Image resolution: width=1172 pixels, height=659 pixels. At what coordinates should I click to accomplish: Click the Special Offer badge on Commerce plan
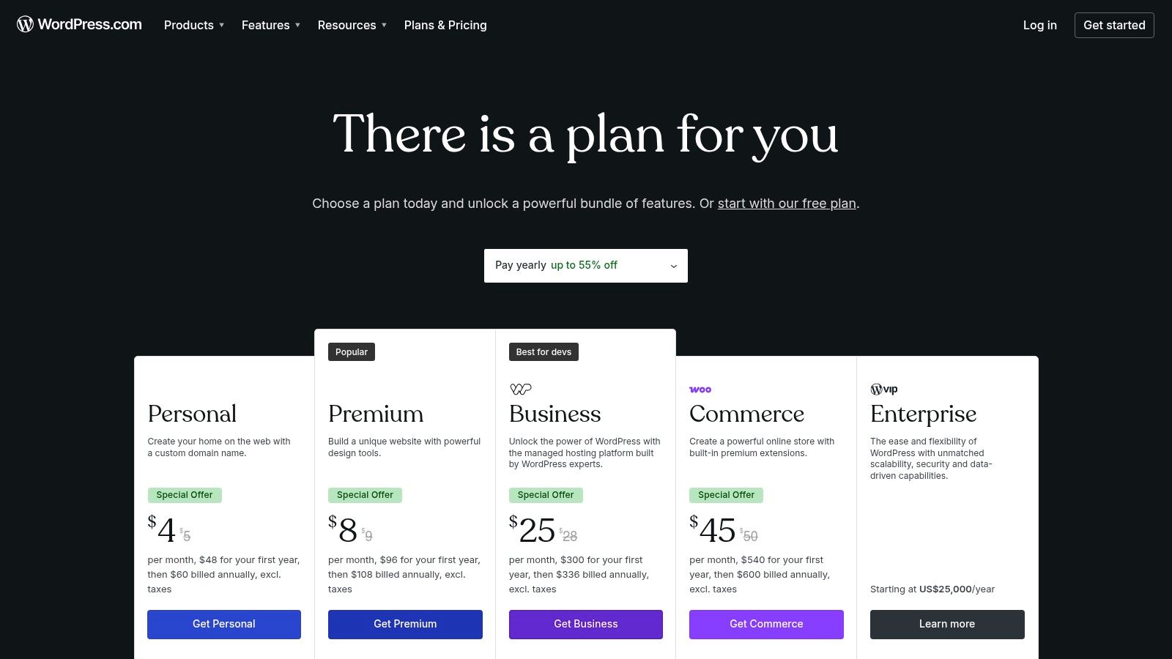tap(726, 495)
